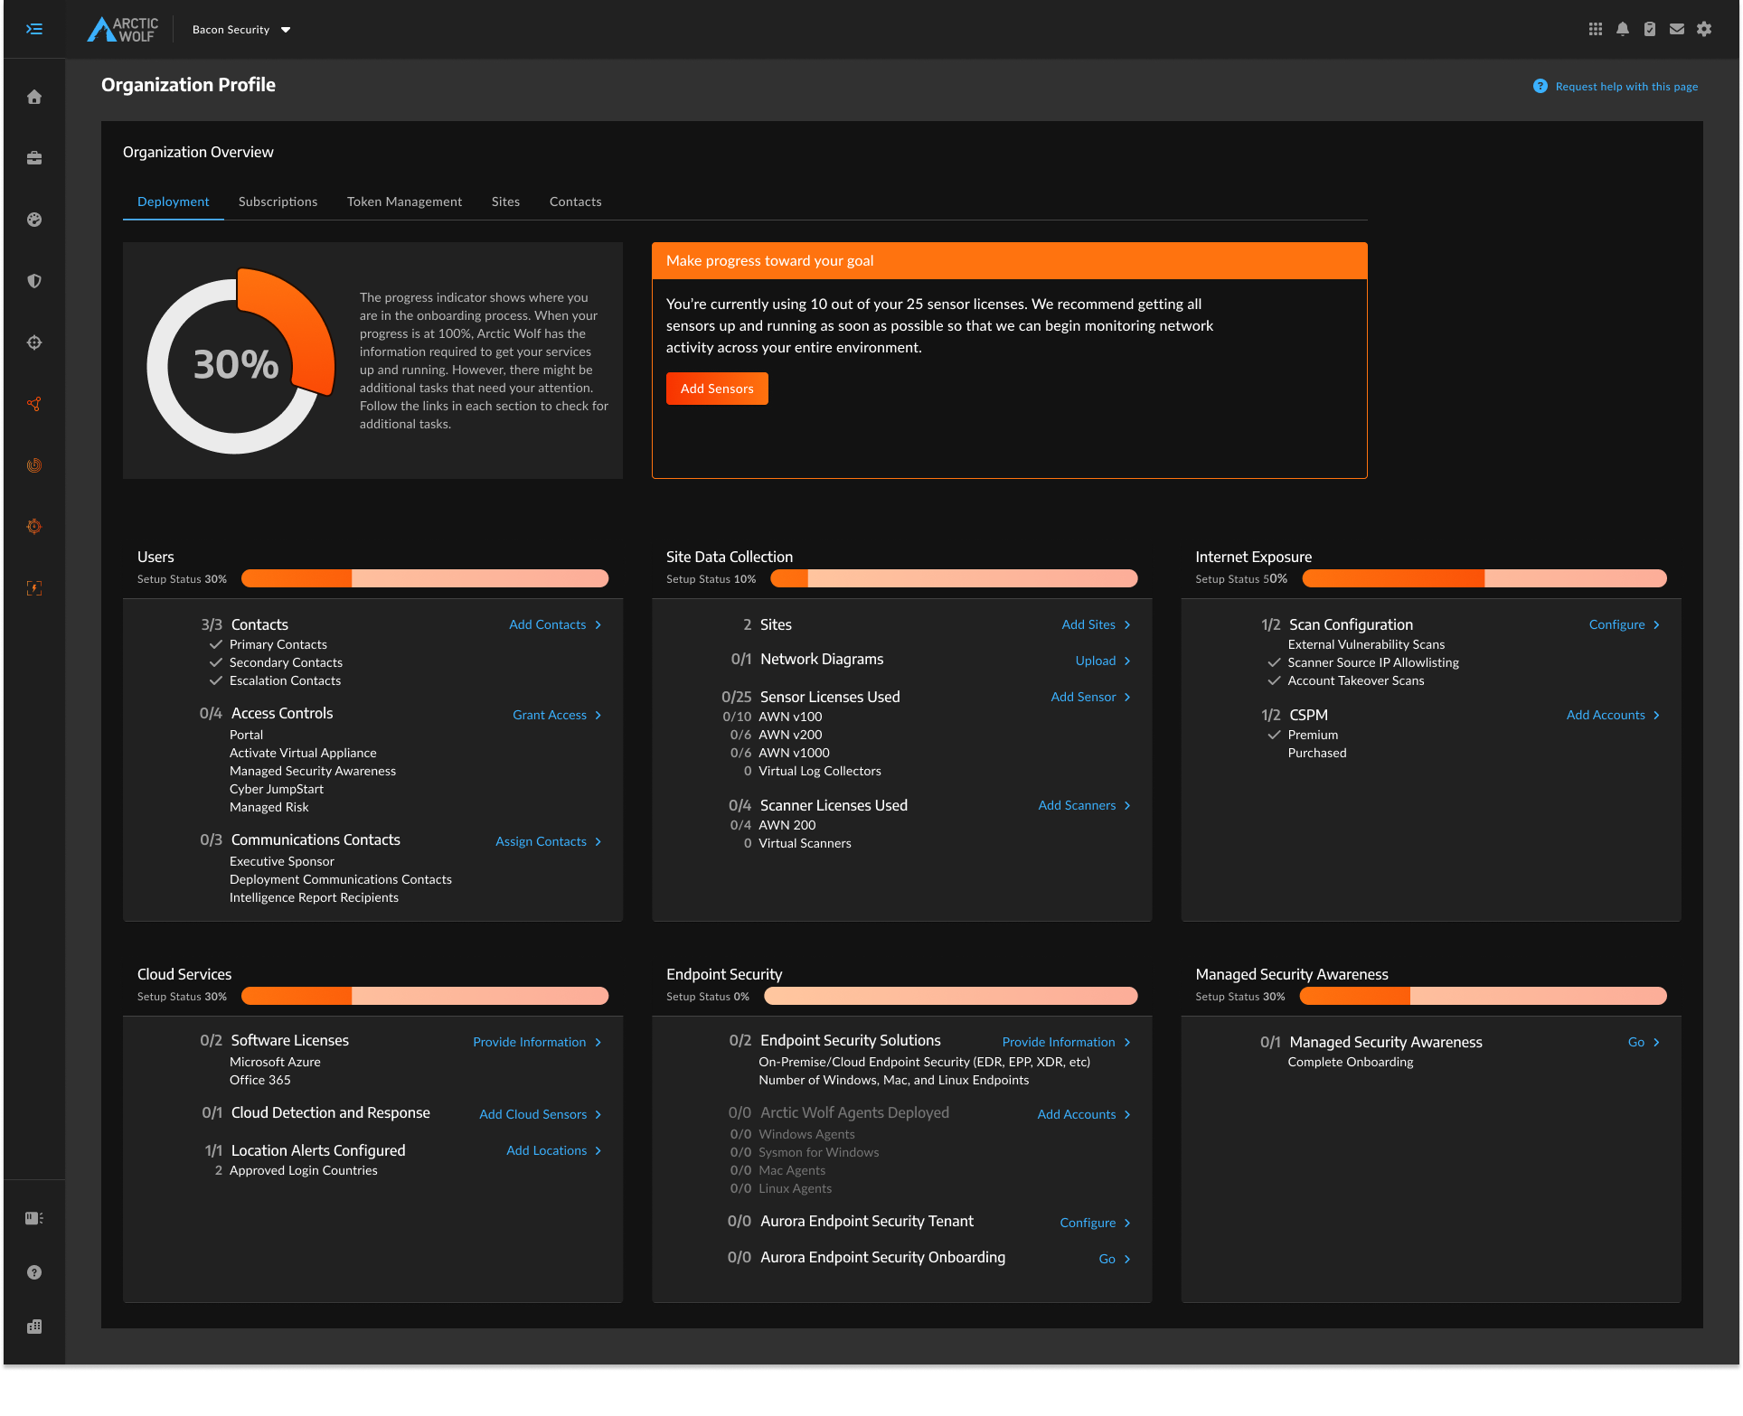Open the help question mark sidebar icon
This screenshot has width=1743, height=1416.
[x=34, y=1272]
